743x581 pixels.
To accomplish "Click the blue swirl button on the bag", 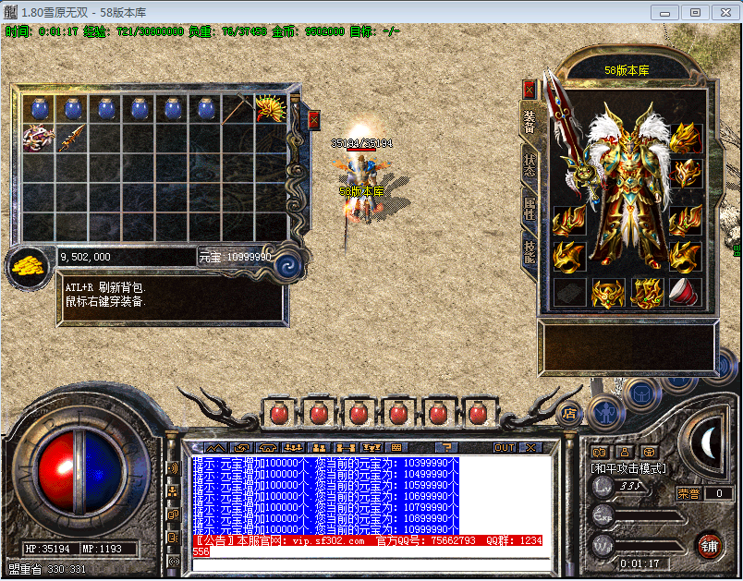I will coord(288,266).
